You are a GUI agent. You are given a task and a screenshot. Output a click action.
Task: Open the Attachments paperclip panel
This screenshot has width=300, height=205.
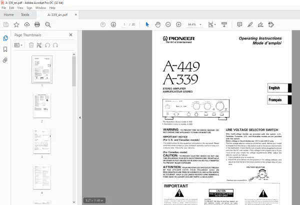pos(5,60)
